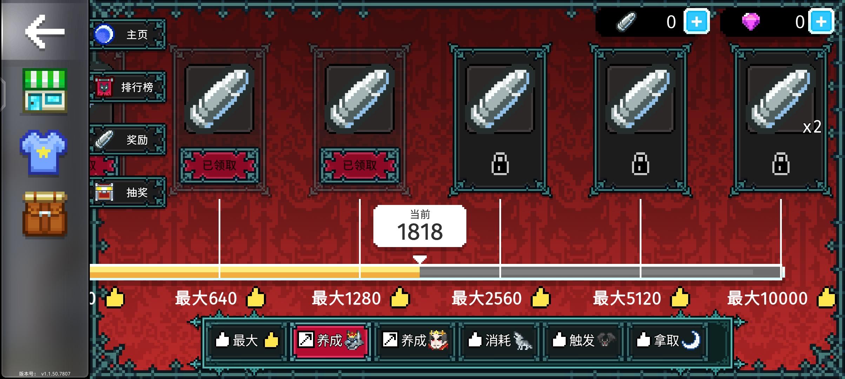Click the progress bar at current marker
The width and height of the screenshot is (845, 379).
pyautogui.click(x=420, y=272)
